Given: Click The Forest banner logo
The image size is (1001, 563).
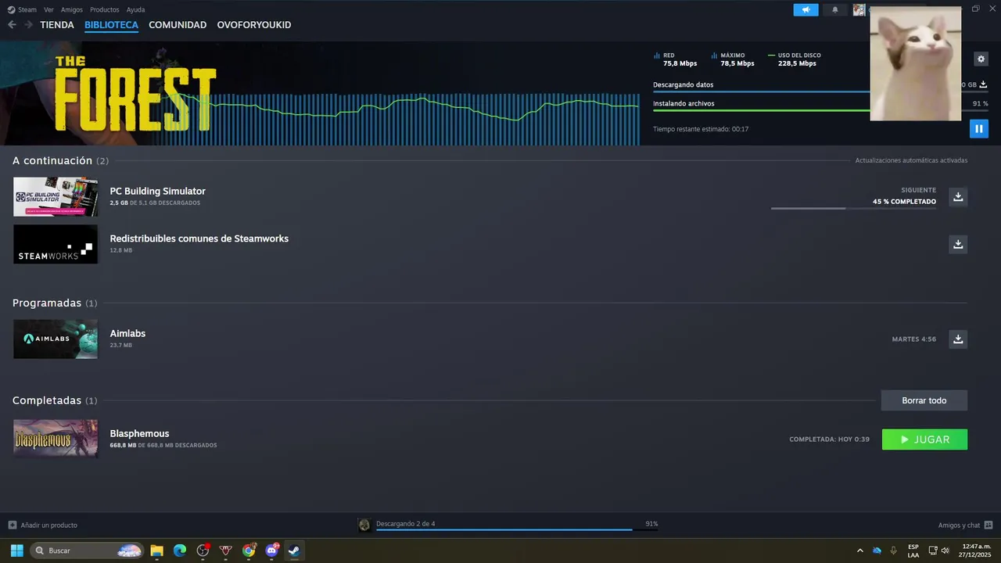Looking at the screenshot, I should click(x=135, y=94).
